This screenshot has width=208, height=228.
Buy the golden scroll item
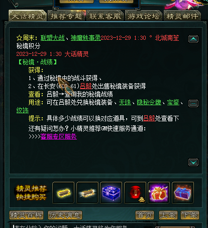(63, 193)
